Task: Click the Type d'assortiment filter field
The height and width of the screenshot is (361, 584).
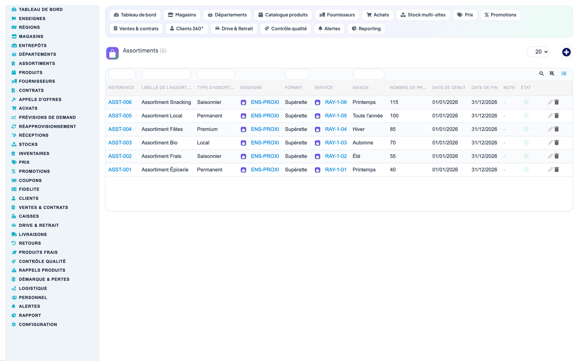Action: pos(216,74)
